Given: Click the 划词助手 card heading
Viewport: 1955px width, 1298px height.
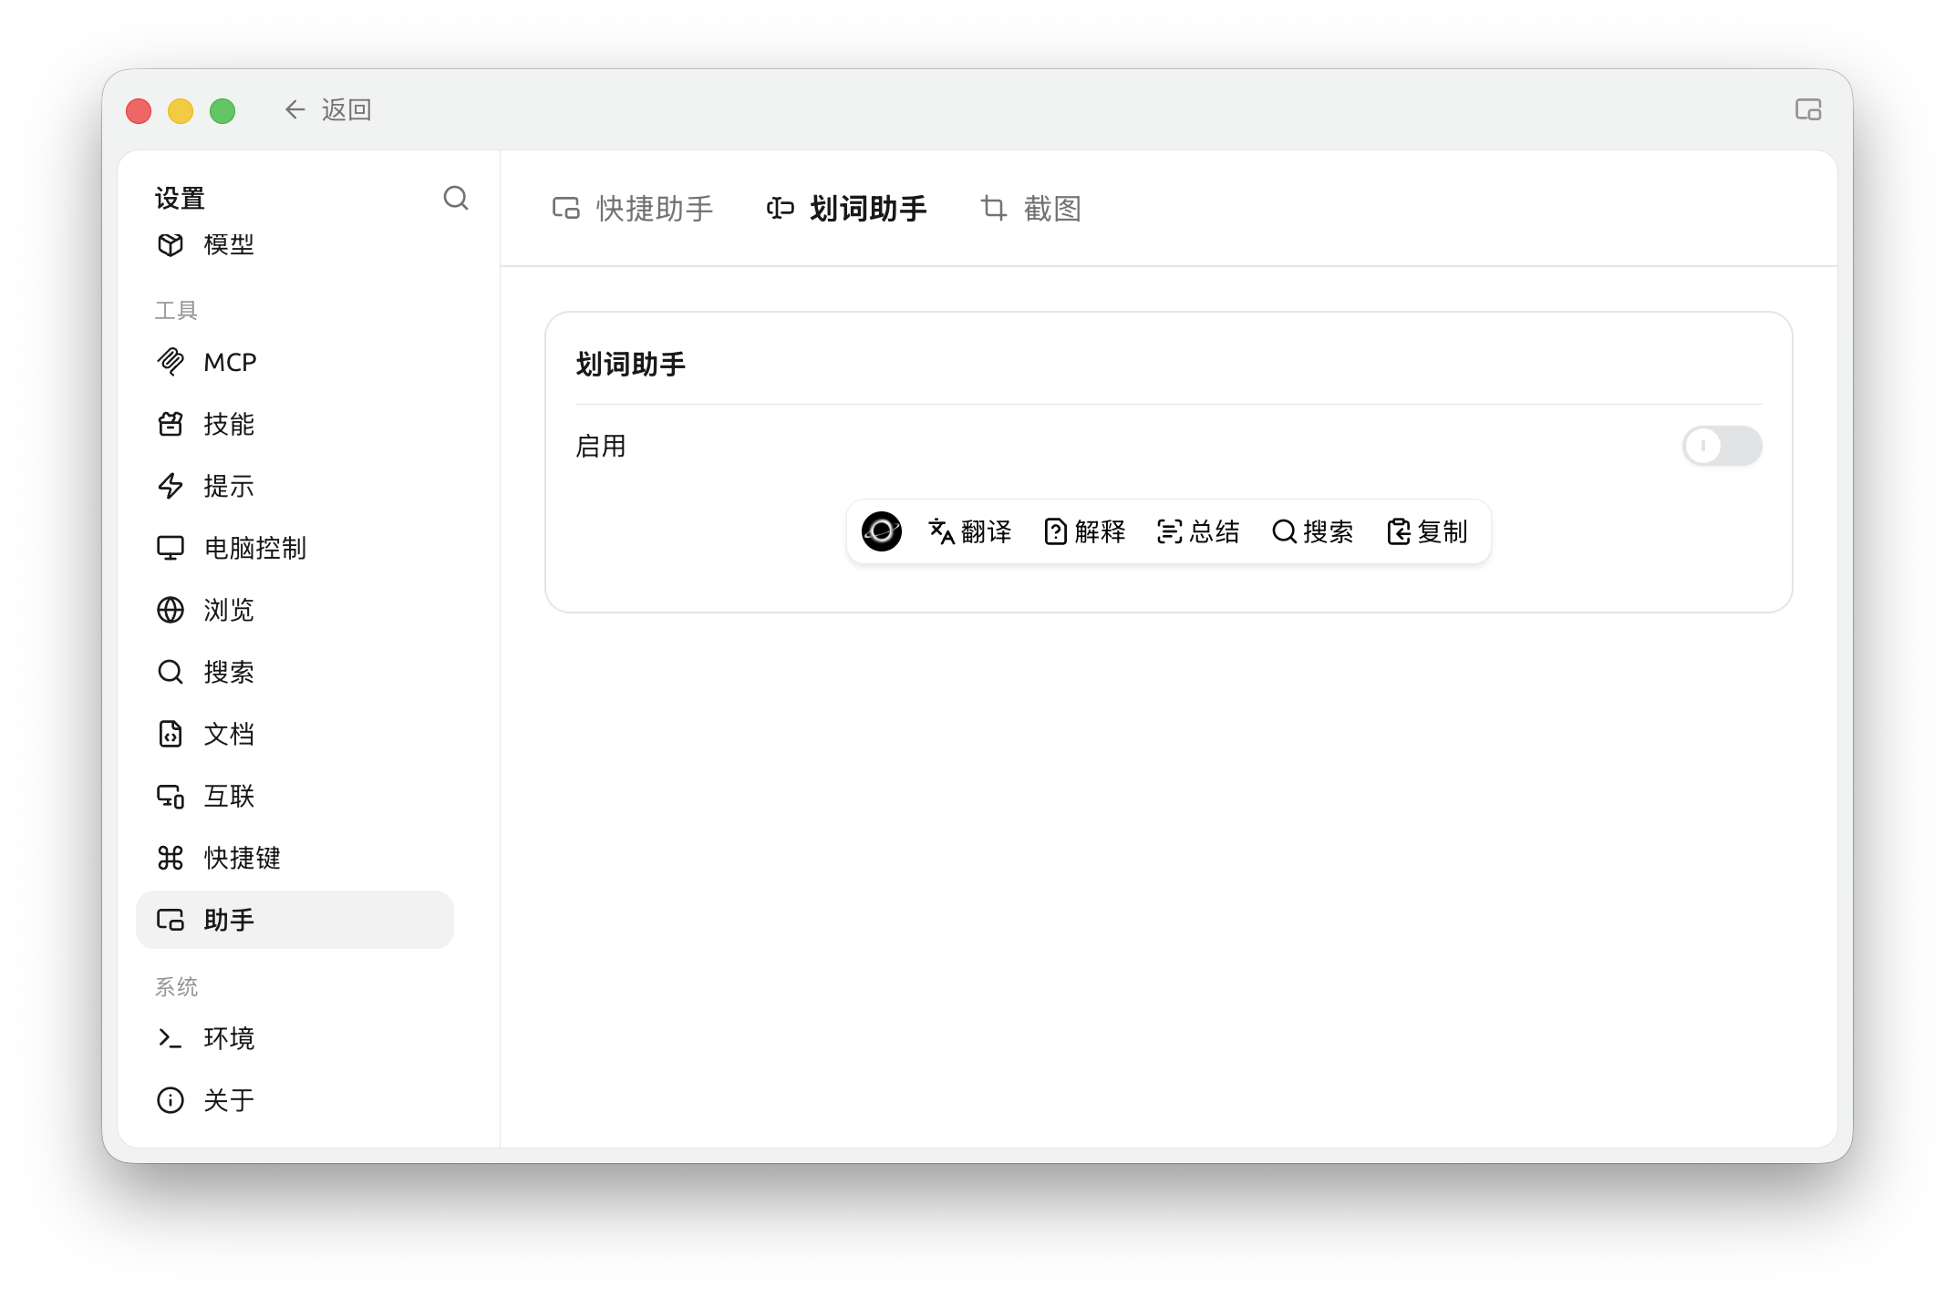Looking at the screenshot, I should 630,365.
